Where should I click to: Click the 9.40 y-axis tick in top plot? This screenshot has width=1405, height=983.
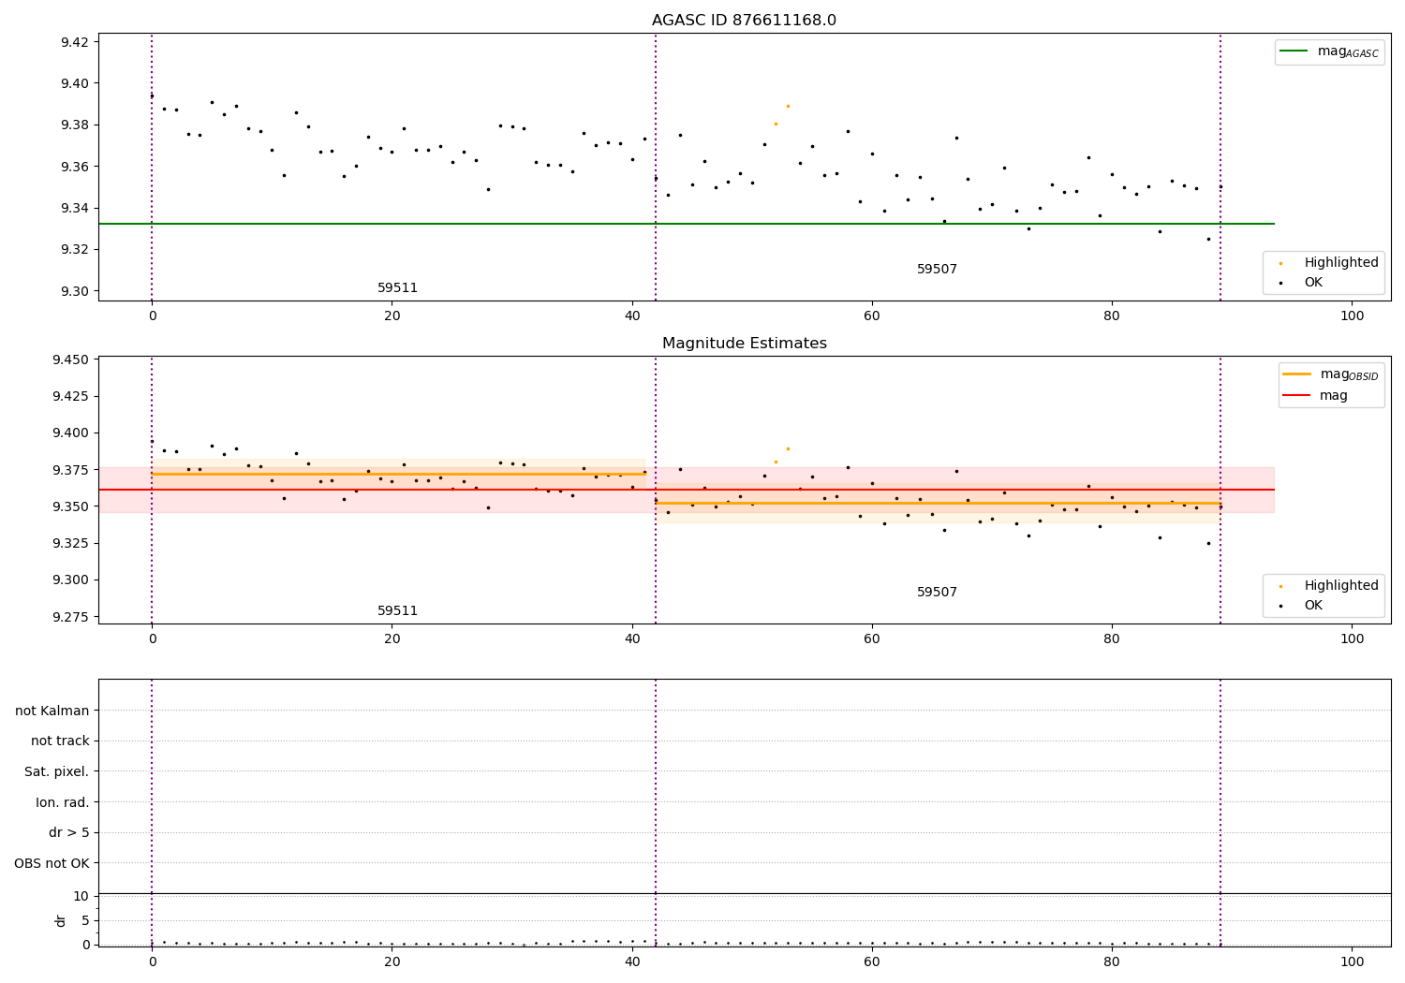[x=74, y=83]
